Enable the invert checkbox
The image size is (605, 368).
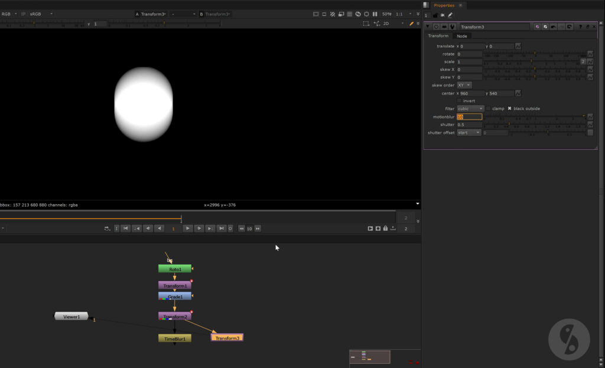point(459,101)
